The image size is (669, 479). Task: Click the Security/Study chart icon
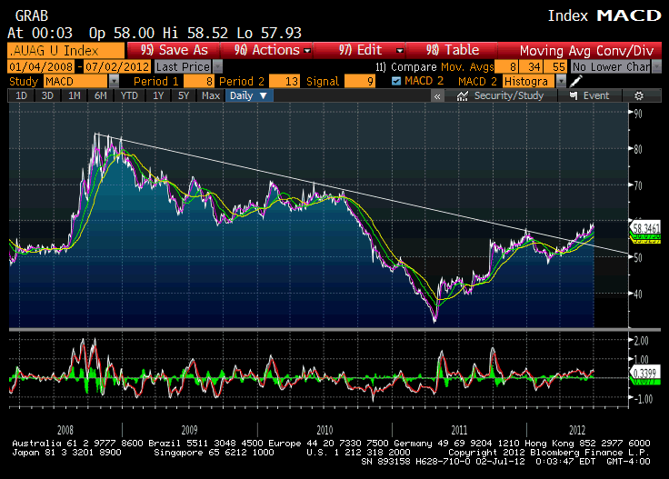click(463, 95)
